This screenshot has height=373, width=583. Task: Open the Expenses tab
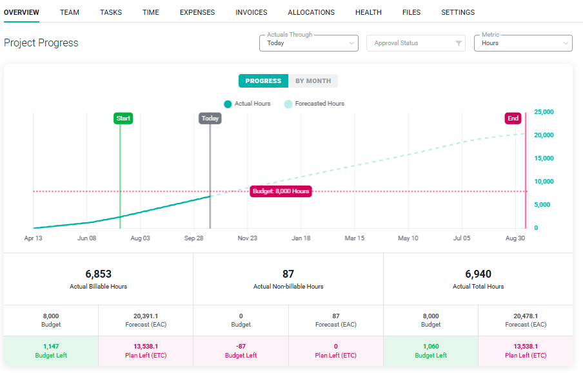tap(197, 12)
